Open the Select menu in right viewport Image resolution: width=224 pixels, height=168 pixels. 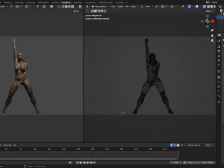coord(120,7)
